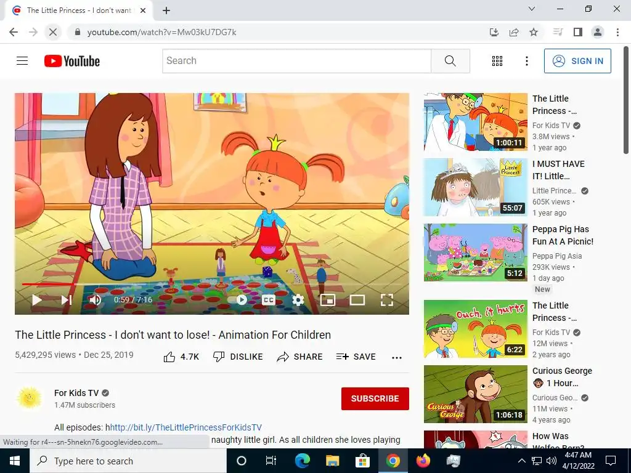The height and width of the screenshot is (473, 631).
Task: Click the SIGN IN button
Action: [x=577, y=61]
